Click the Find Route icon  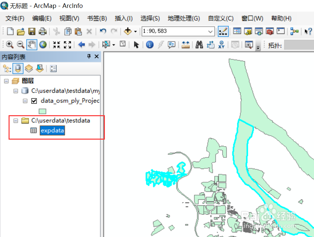(210, 45)
